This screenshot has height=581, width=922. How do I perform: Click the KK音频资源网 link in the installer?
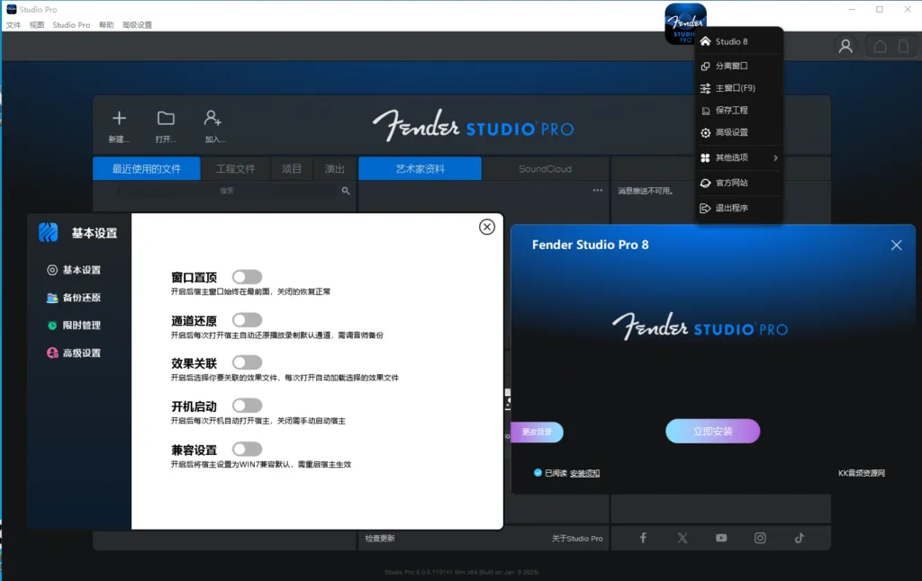click(x=862, y=473)
